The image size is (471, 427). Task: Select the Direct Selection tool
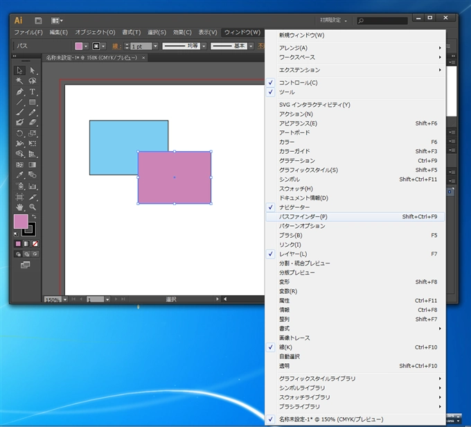coord(33,71)
